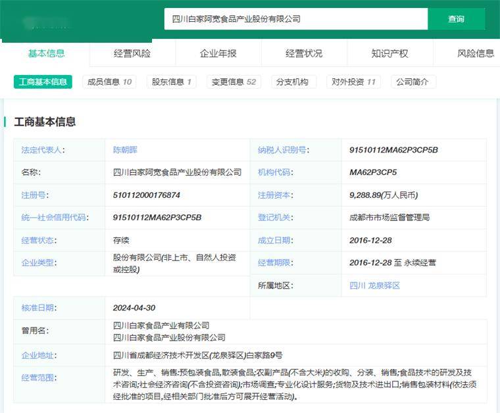The width and height of the screenshot is (500, 413).
Task: Click the 企业类型 label
Action: tap(39, 263)
